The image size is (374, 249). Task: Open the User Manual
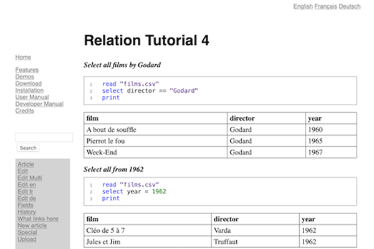[x=32, y=98]
